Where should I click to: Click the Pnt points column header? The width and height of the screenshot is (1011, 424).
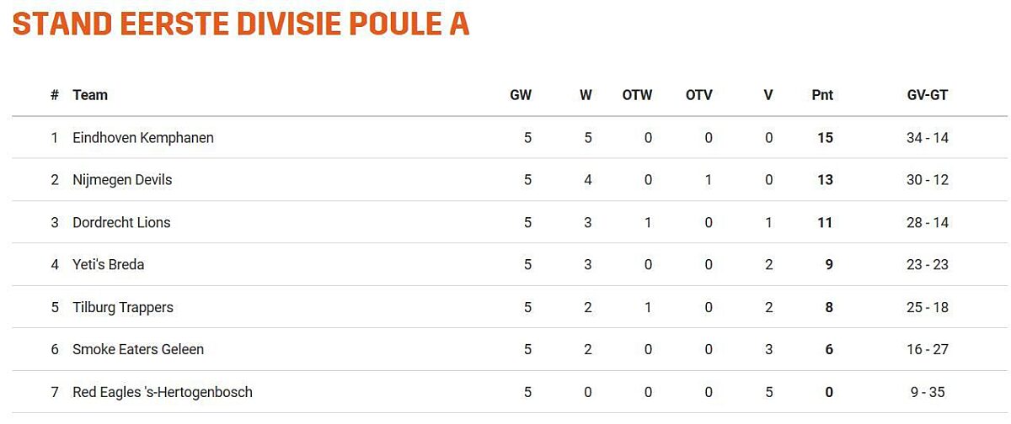tap(822, 95)
